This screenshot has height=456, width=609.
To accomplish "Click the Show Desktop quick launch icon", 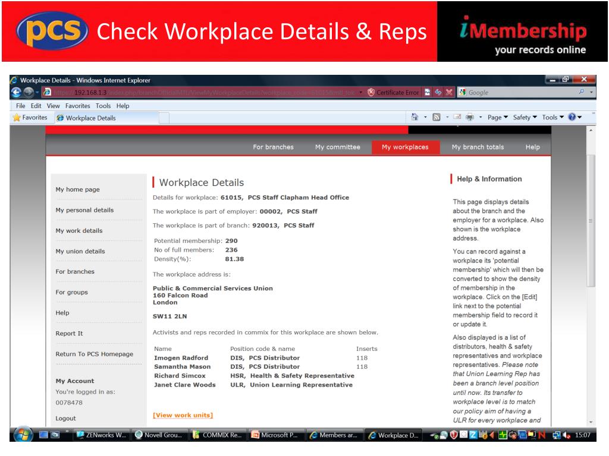I will 43,435.
